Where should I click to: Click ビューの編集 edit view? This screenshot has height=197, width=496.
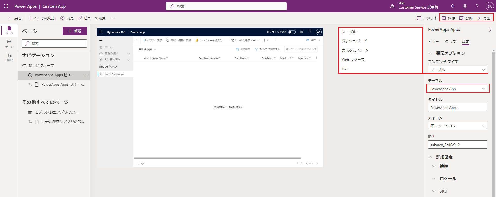92,18
